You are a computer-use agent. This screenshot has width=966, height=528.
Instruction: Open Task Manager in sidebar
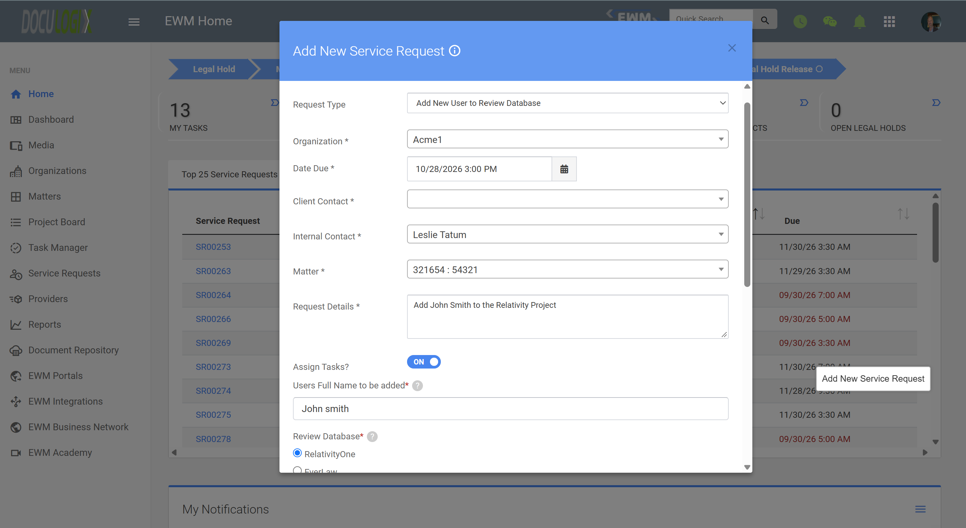(x=58, y=248)
